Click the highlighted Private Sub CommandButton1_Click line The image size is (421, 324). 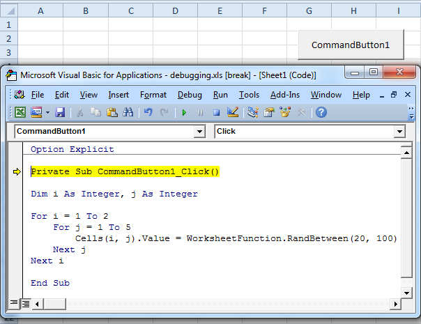(125, 171)
